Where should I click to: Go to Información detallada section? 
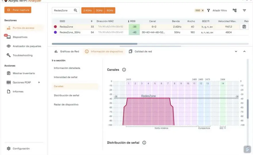pos(67,68)
